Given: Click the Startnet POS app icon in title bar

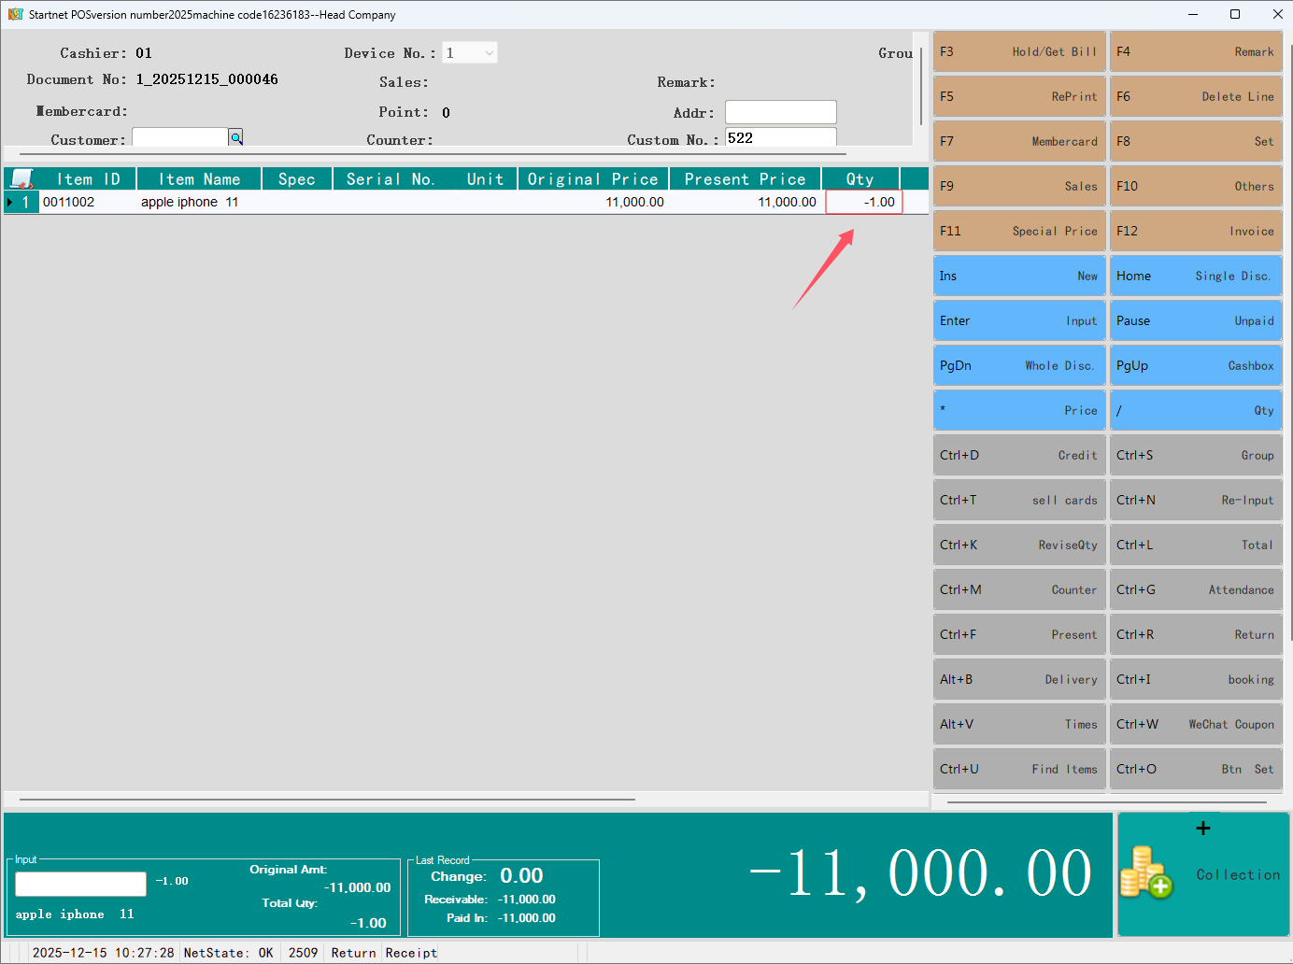Looking at the screenshot, I should coord(15,14).
